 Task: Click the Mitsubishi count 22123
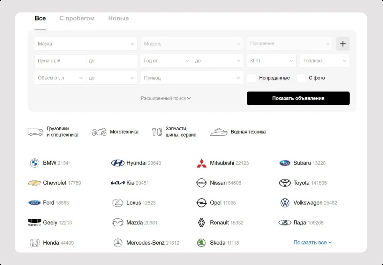coord(242,163)
